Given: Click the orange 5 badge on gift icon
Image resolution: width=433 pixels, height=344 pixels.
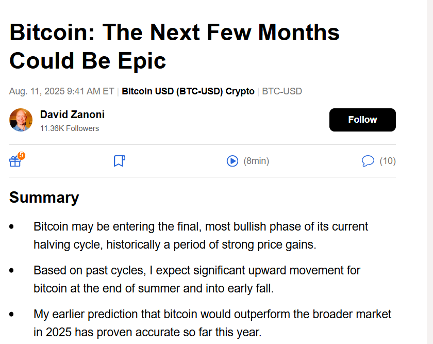Looking at the screenshot, I should (x=21, y=155).
